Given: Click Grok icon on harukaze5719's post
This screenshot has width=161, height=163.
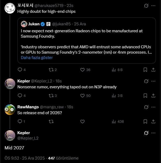Looking at the screenshot, I should tap(146, 5).
